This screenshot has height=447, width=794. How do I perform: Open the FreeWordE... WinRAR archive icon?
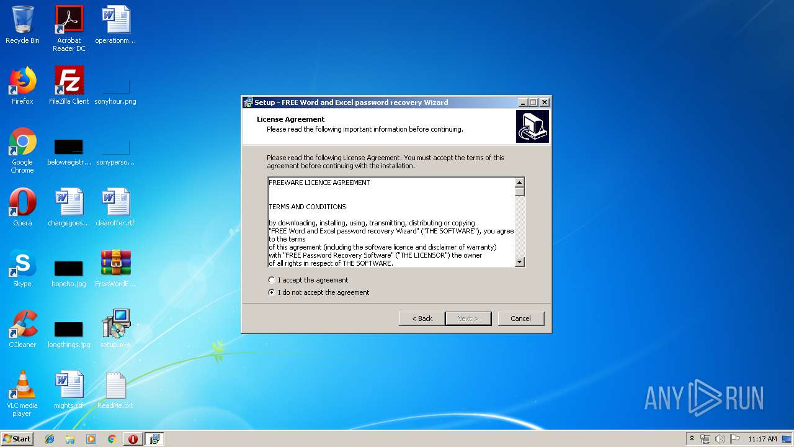115,268
